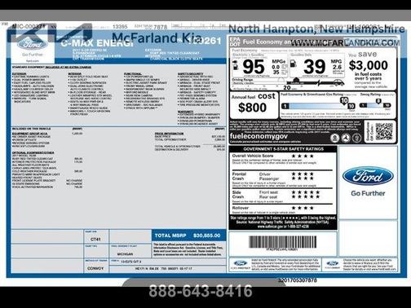This screenshot has width=411, height=308.
Task: Click the $3,000 fuel savings figure
Action: pos(368,65)
